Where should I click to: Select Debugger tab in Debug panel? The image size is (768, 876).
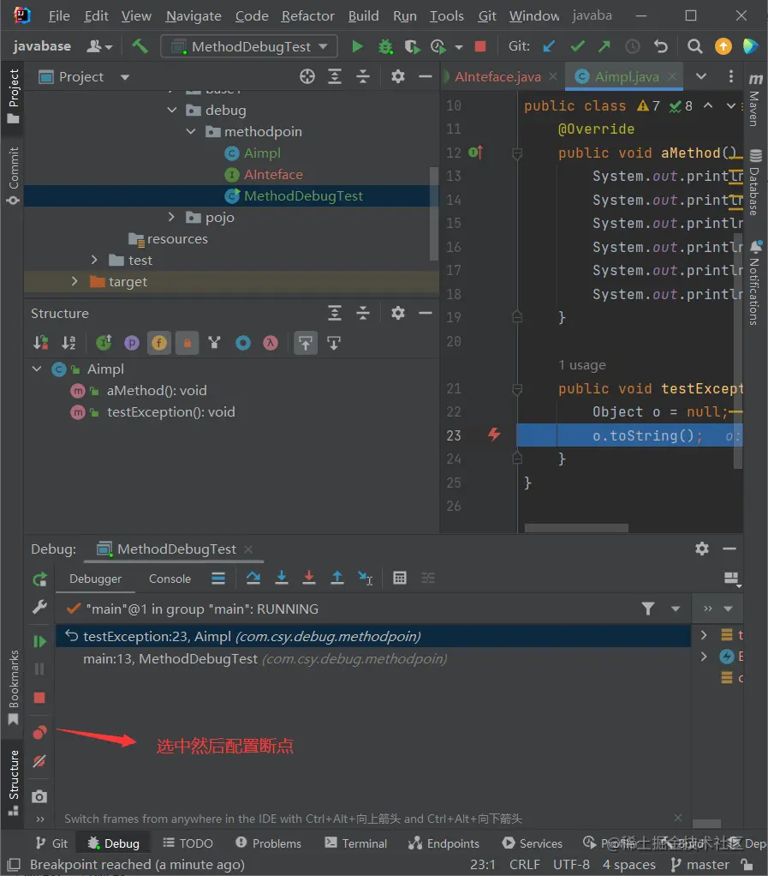95,579
